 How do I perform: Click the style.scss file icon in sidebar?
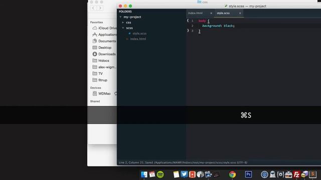[x=129, y=33]
